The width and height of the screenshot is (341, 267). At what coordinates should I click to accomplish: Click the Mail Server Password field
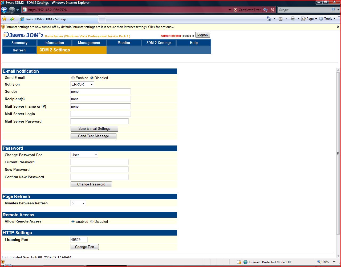99,121
